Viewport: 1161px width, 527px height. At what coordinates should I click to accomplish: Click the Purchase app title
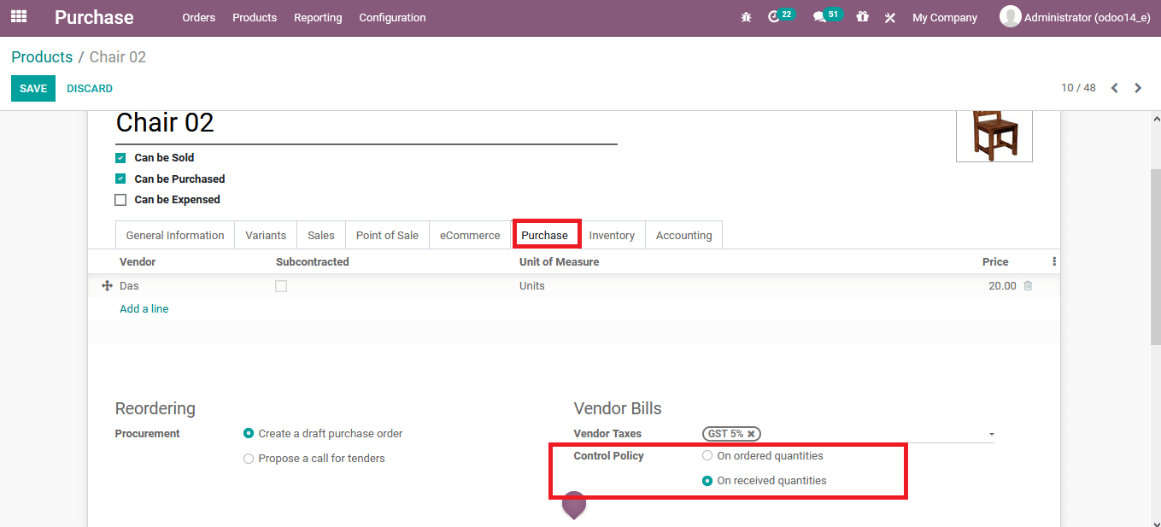point(94,17)
